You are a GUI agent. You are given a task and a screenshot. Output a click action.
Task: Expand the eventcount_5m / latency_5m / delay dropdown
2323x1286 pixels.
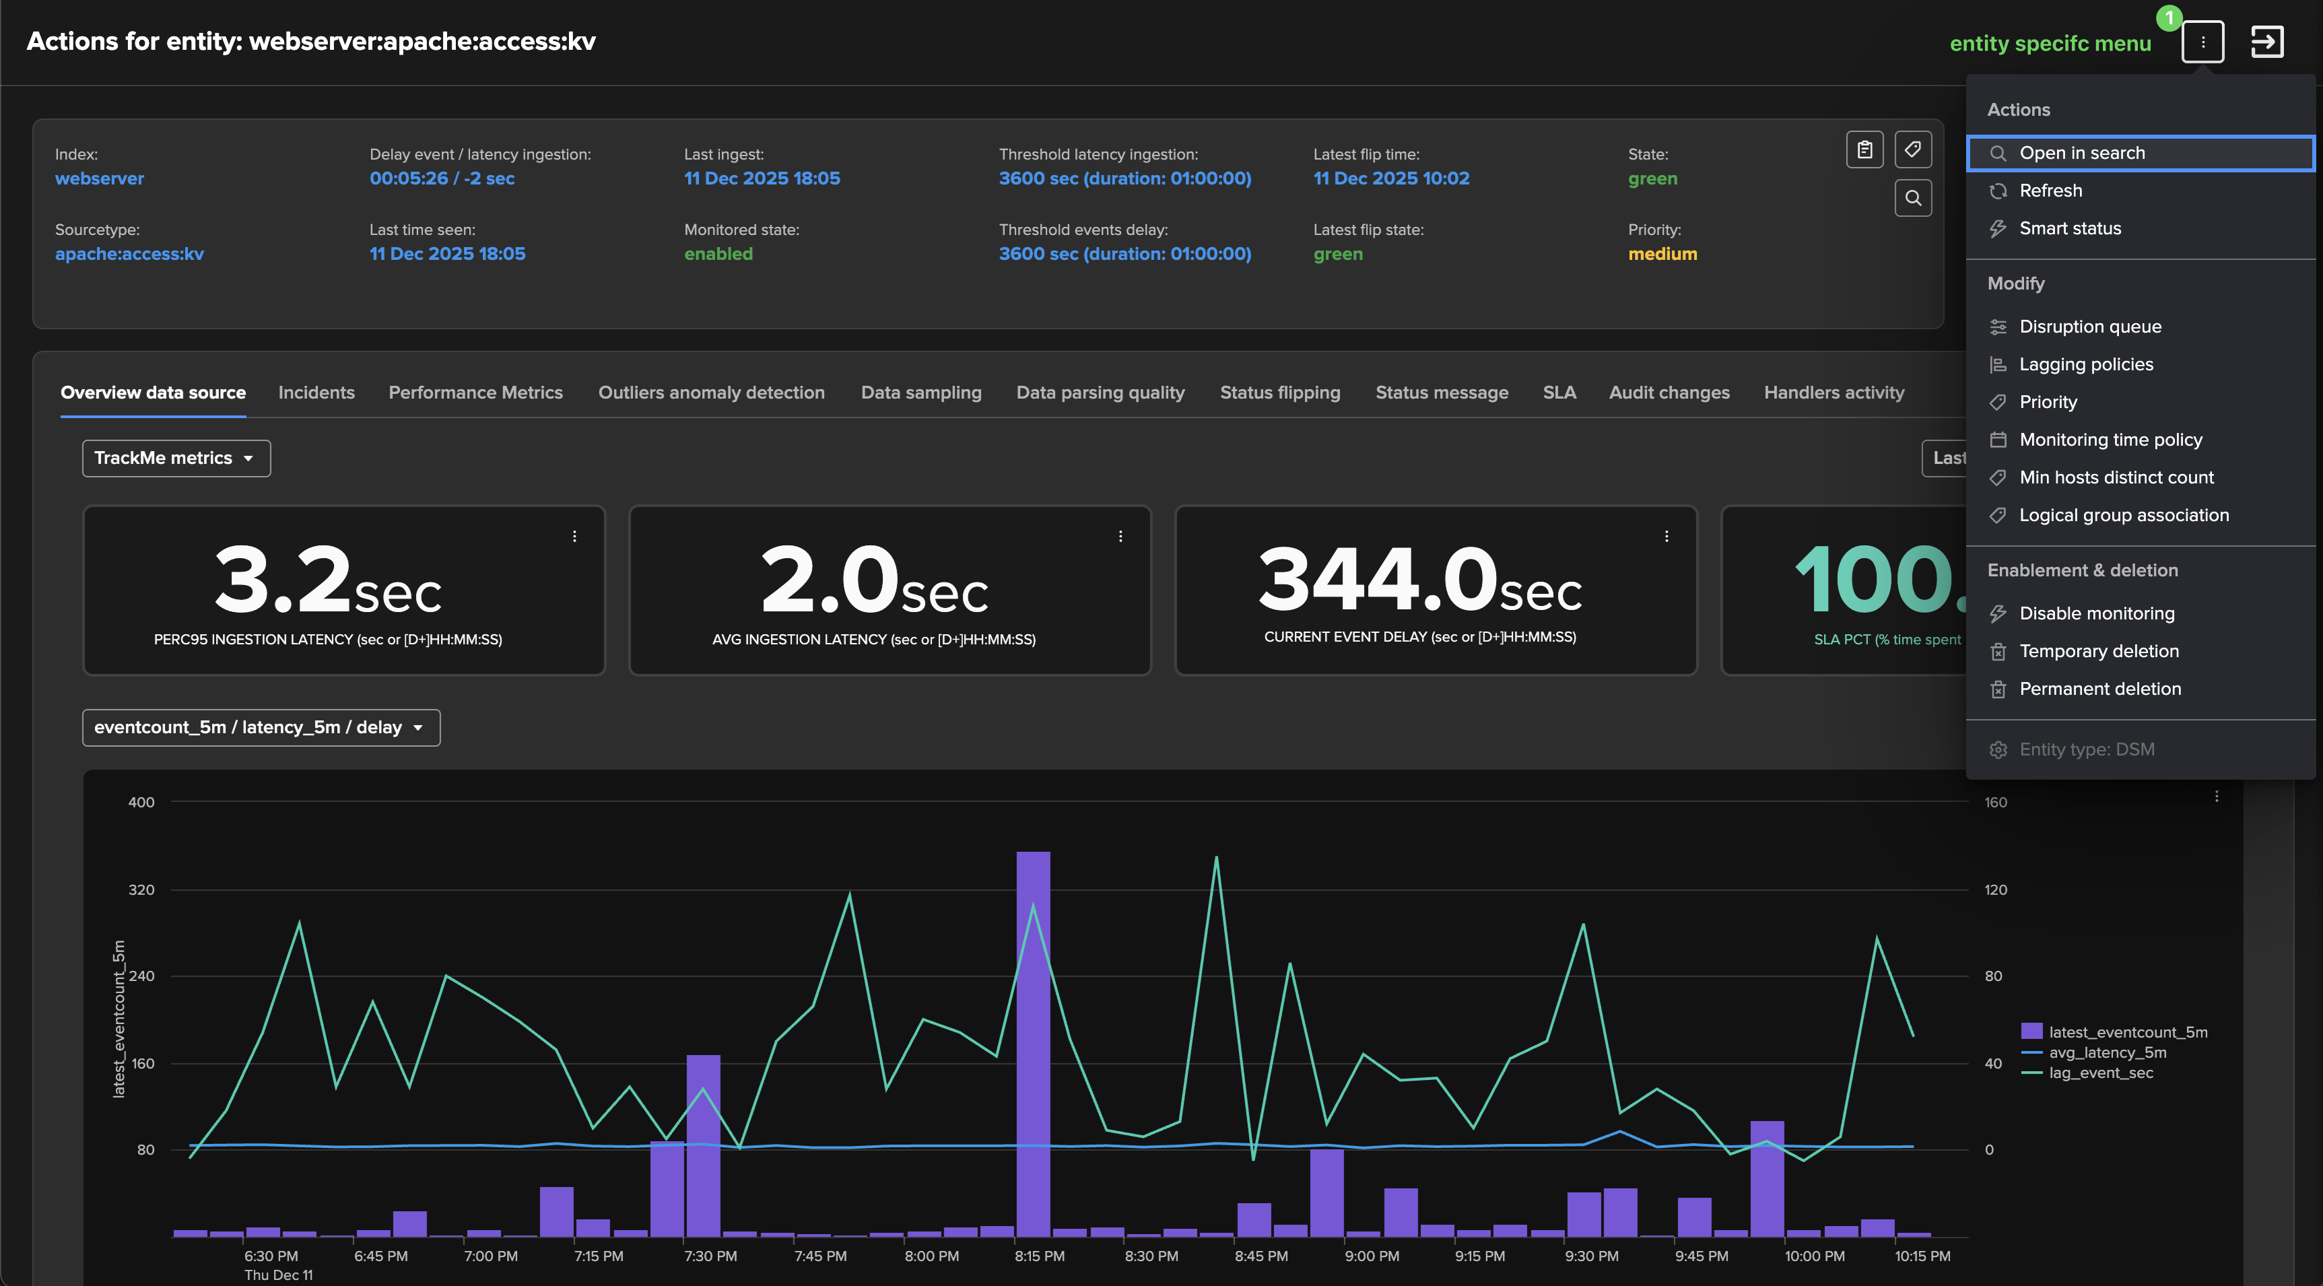point(261,728)
